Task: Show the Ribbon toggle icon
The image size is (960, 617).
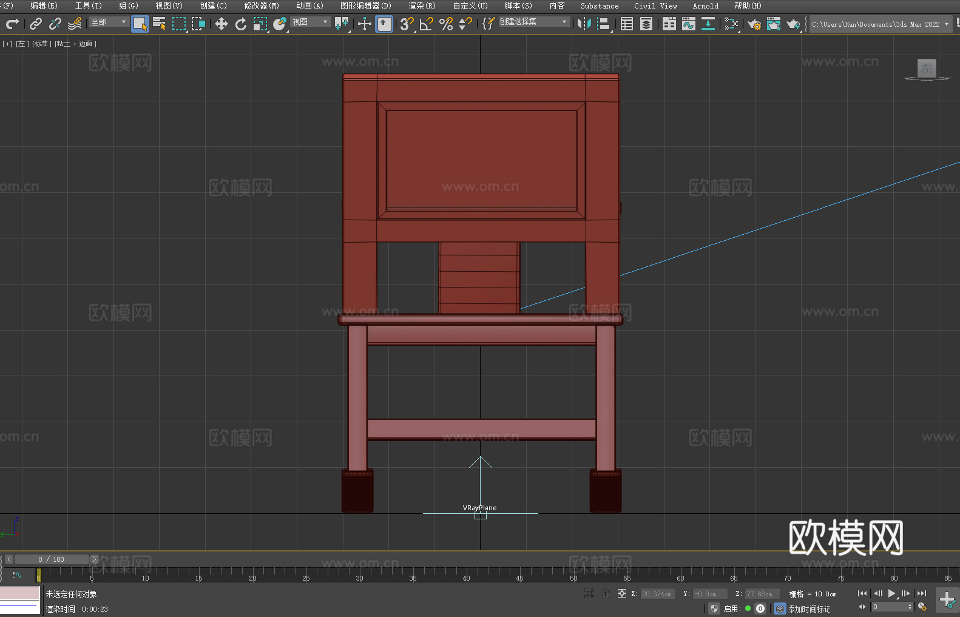Action: click(x=669, y=24)
